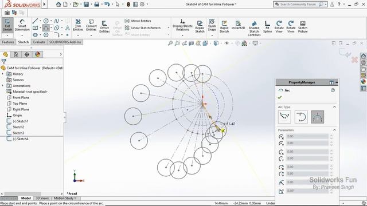Open Smart Dimension dropdown arrow

click(x=22, y=35)
